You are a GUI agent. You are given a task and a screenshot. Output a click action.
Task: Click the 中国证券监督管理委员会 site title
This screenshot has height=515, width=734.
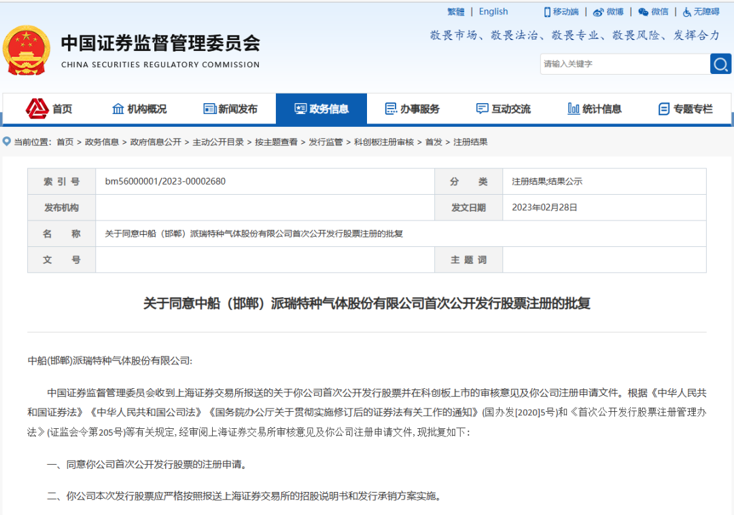(x=160, y=43)
